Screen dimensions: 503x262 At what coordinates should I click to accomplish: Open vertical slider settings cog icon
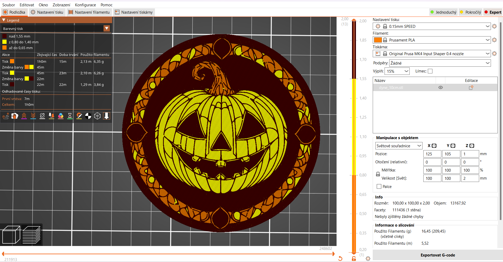coord(368,259)
